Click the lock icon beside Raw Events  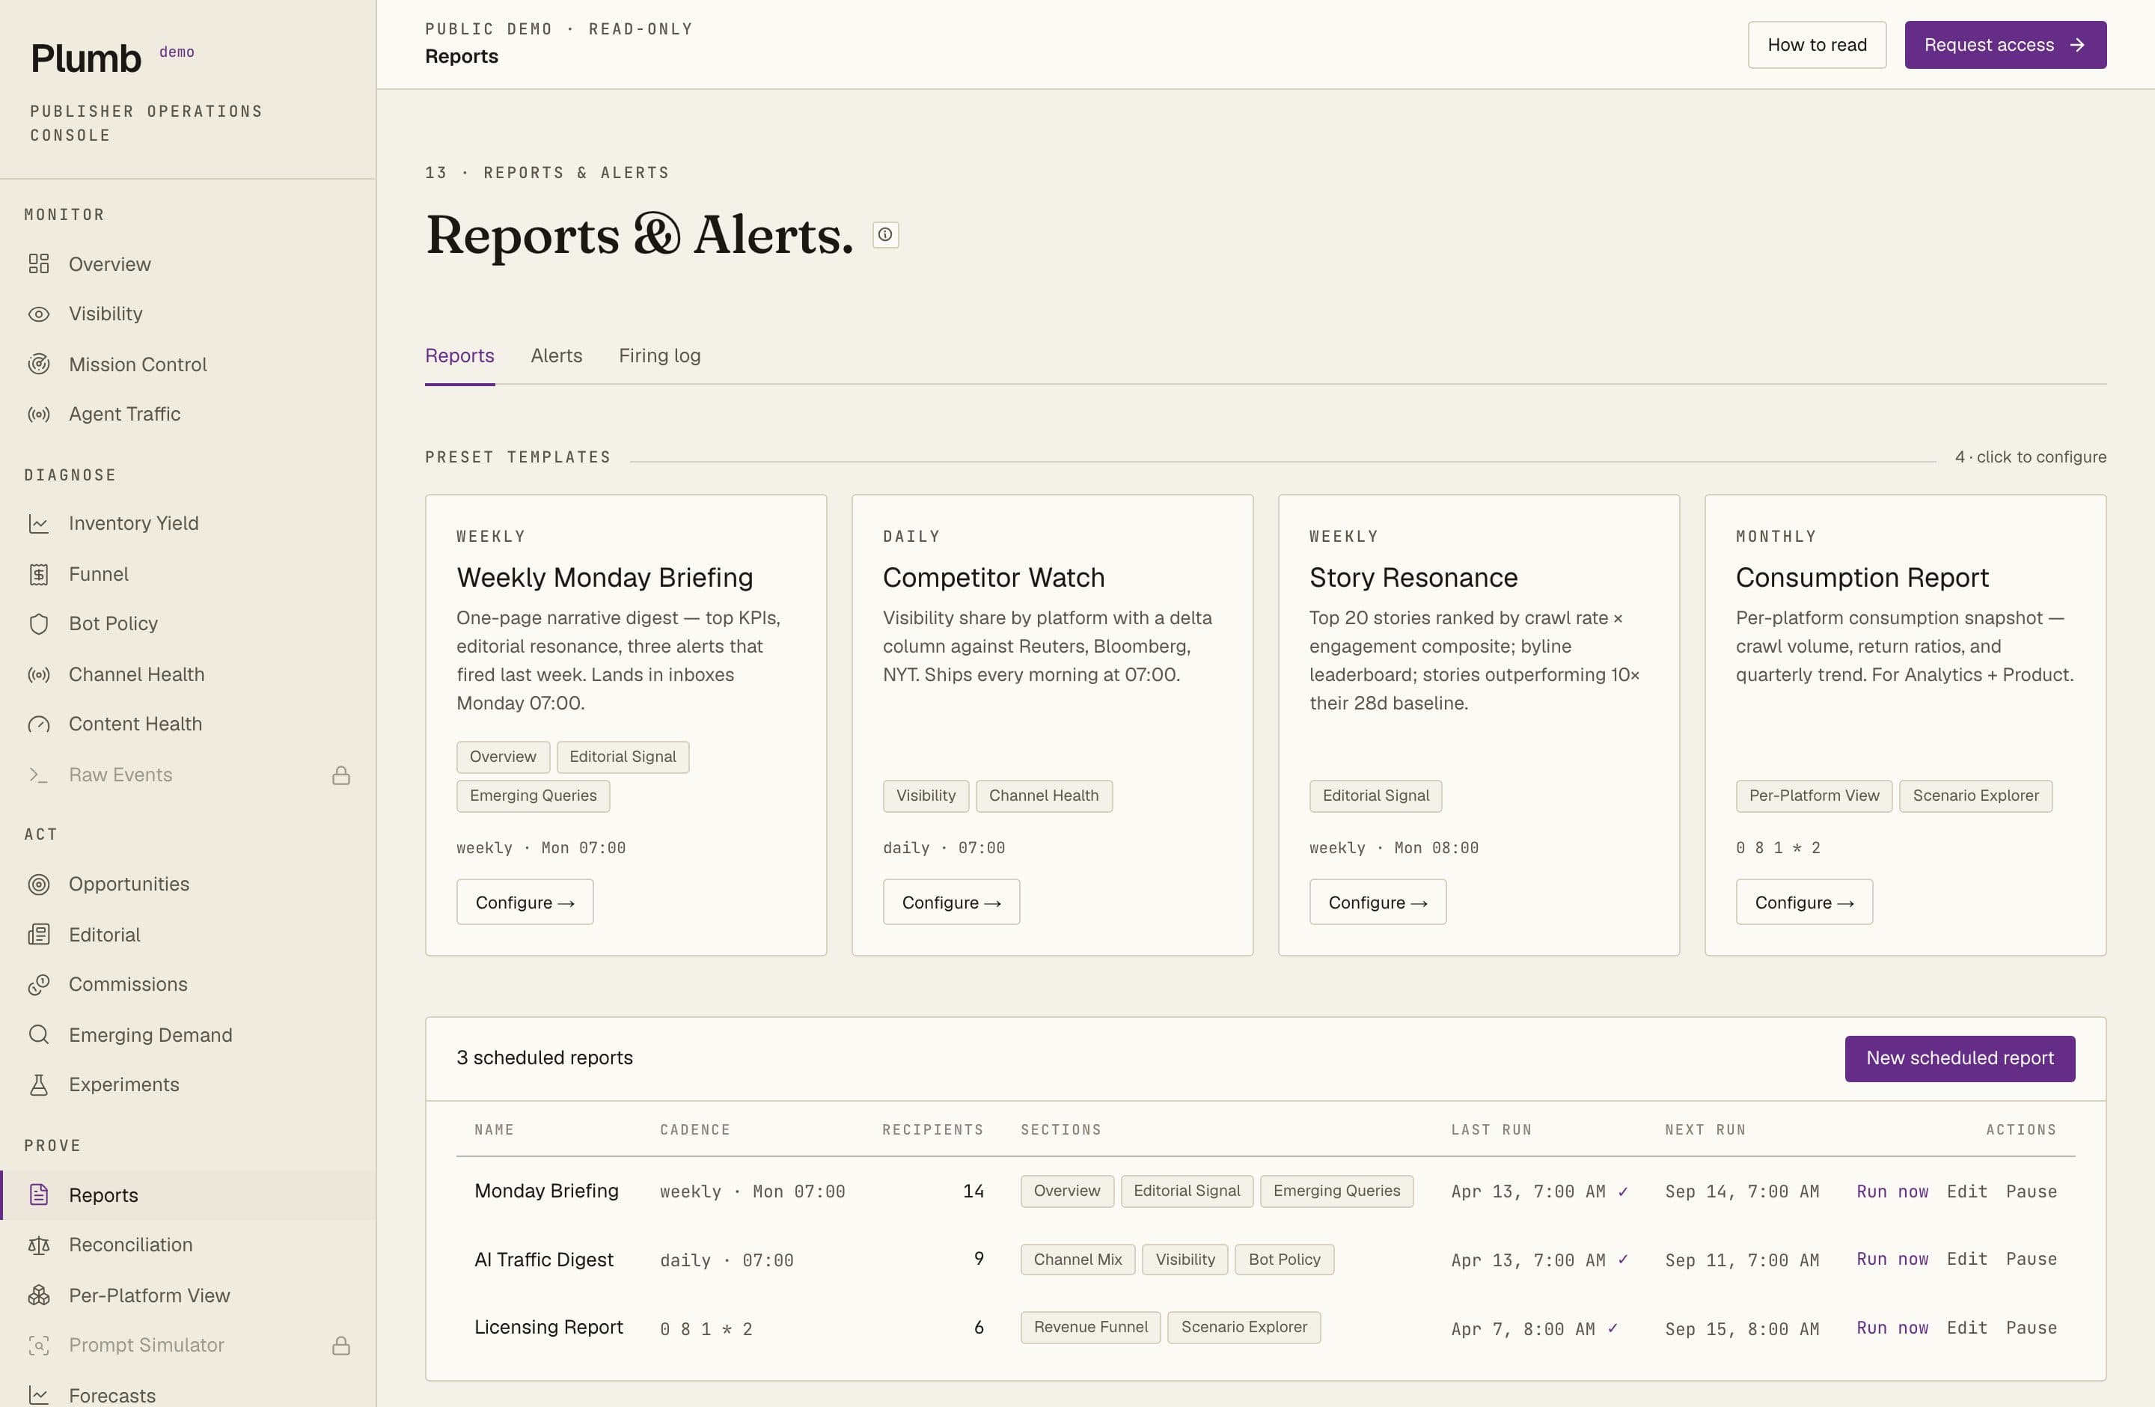tap(341, 775)
